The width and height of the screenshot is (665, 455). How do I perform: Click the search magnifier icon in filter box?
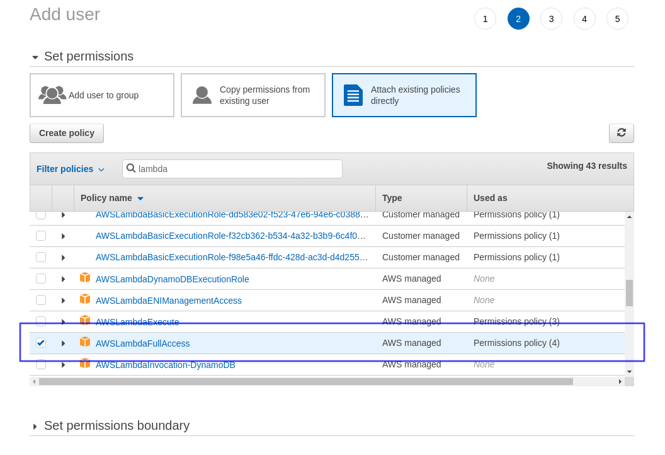point(131,168)
